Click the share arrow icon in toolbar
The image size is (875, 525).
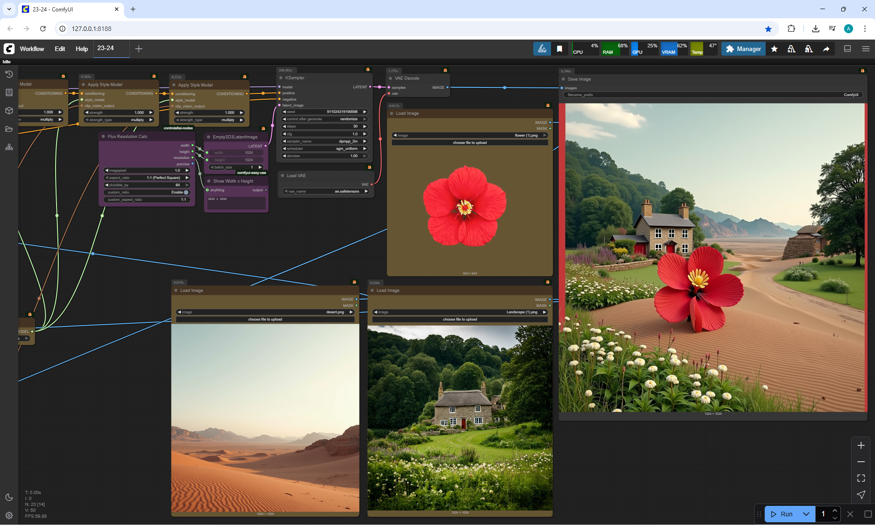826,49
